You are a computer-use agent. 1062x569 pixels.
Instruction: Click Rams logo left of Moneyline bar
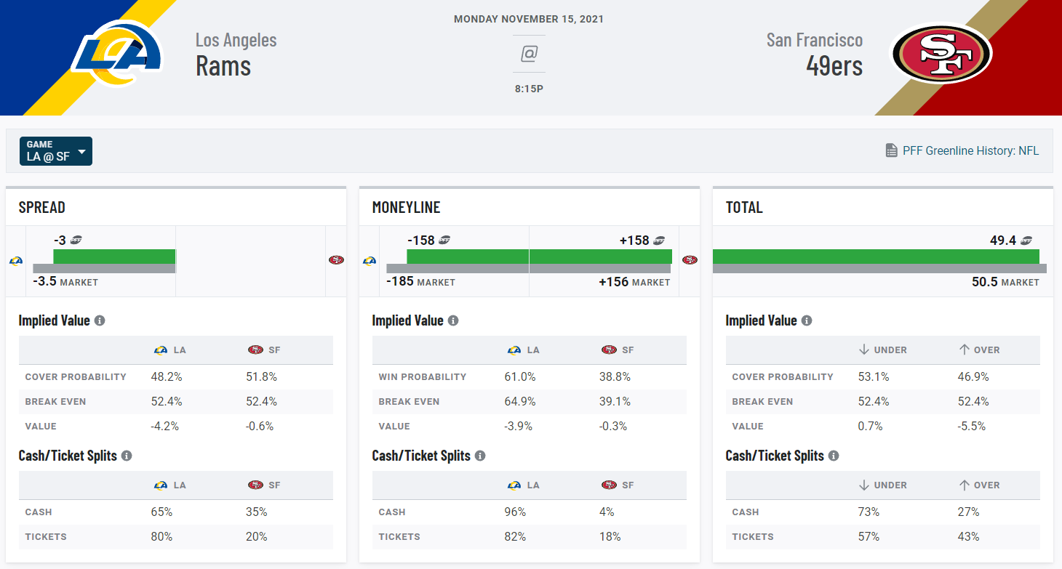(370, 260)
